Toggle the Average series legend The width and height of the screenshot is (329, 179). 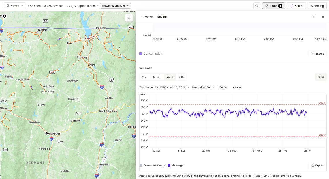pos(176,165)
